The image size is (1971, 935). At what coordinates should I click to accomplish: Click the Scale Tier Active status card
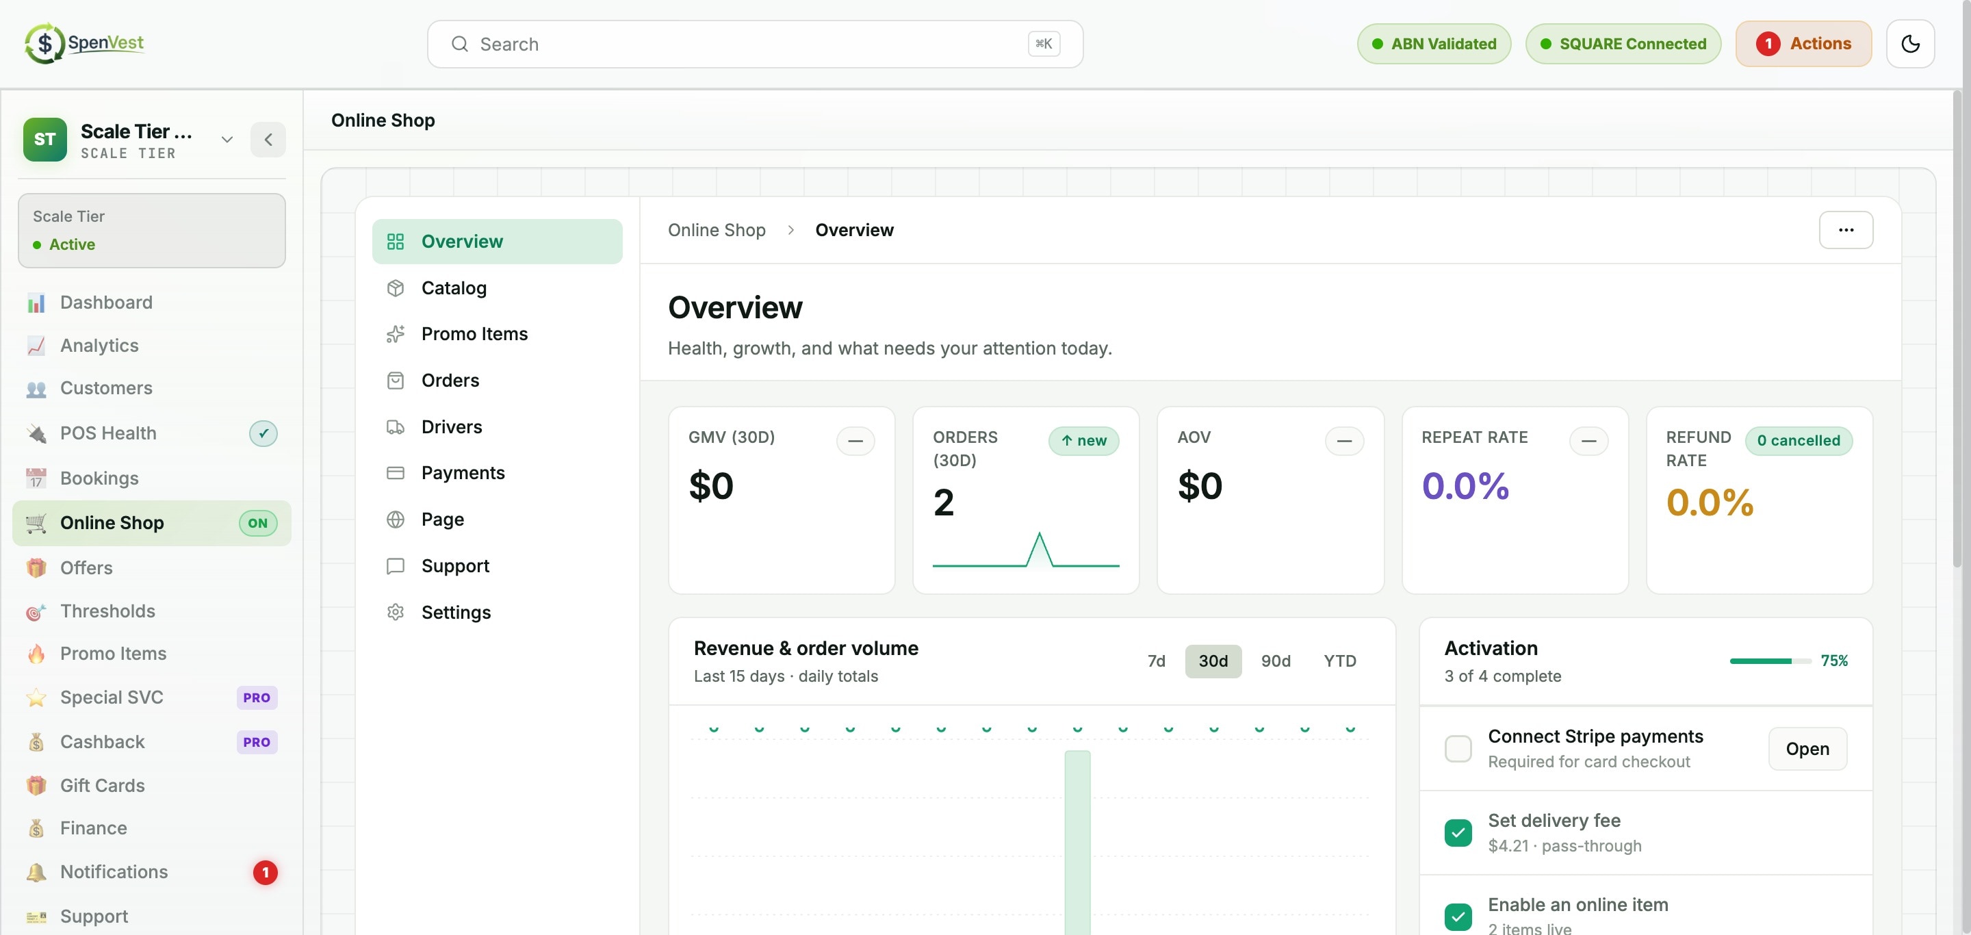click(x=151, y=230)
